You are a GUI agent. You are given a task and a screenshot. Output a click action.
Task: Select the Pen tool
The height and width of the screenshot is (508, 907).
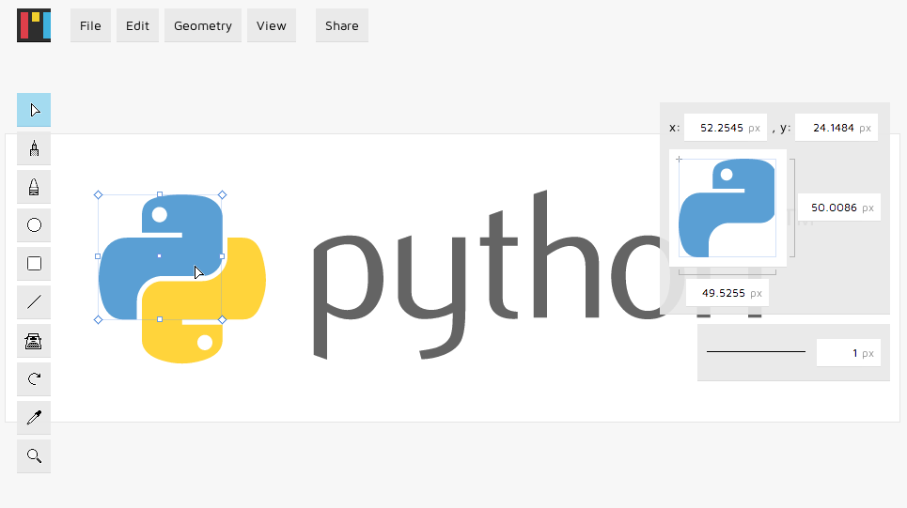click(34, 148)
